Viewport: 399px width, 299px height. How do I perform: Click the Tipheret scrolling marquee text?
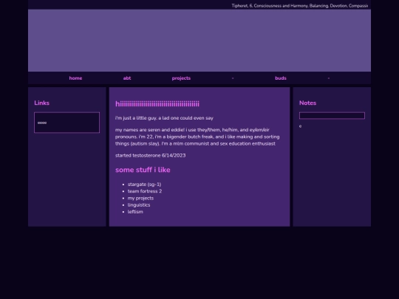click(300, 6)
